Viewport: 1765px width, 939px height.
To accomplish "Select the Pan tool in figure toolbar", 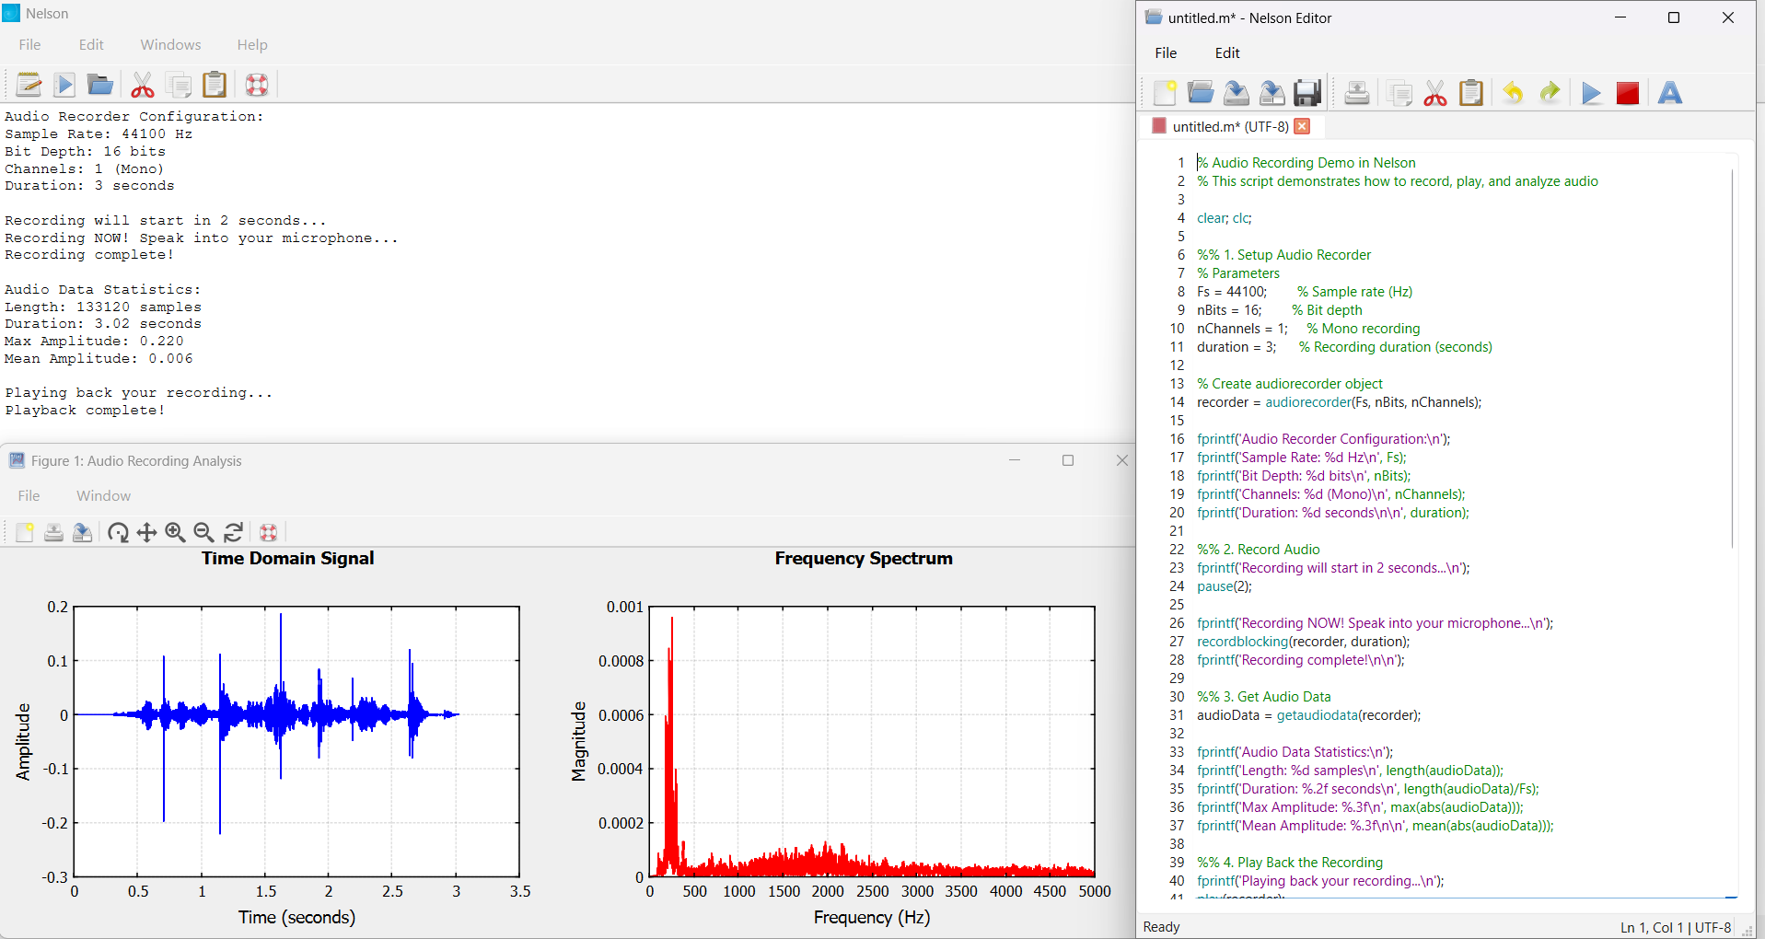I will click(146, 532).
